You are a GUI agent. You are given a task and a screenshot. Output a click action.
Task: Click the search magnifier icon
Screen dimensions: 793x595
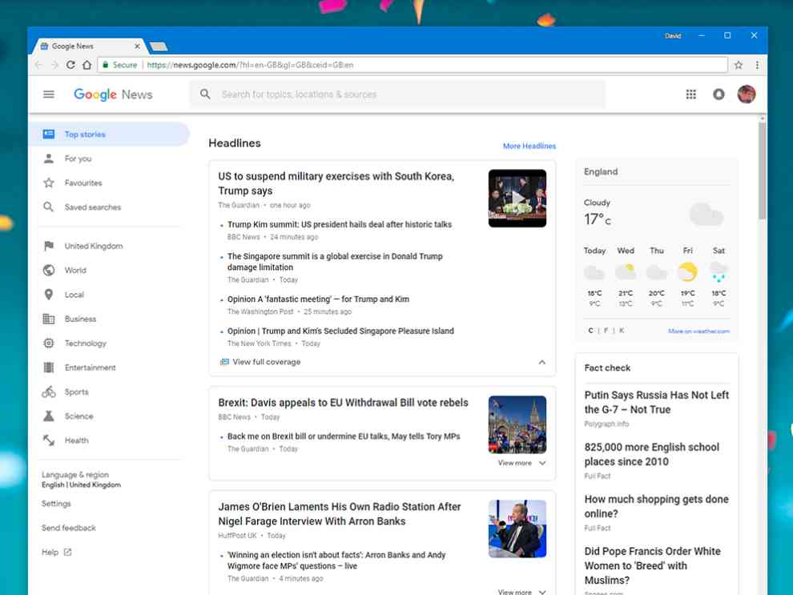205,94
